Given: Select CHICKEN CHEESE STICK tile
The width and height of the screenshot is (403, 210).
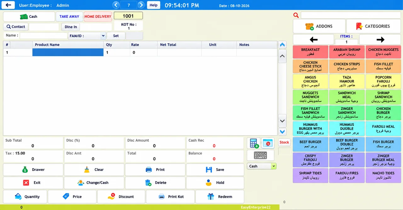Looking at the screenshot, I should pos(310,66).
